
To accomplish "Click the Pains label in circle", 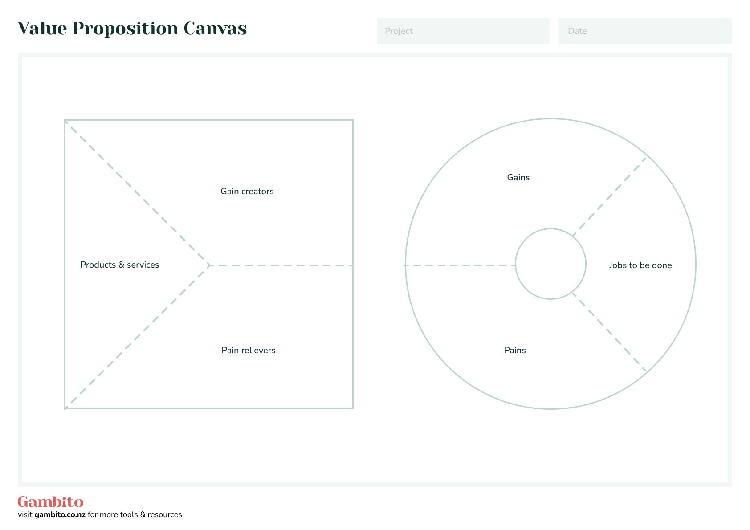I will (515, 351).
